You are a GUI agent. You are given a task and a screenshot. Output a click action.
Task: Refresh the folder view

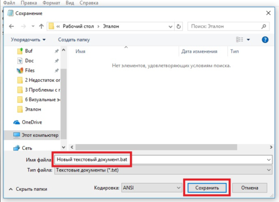pyautogui.click(x=179, y=27)
